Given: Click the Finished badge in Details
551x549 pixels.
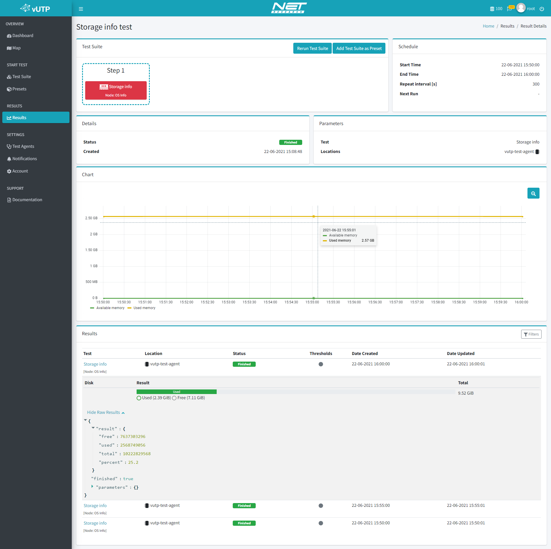Looking at the screenshot, I should click(x=290, y=142).
